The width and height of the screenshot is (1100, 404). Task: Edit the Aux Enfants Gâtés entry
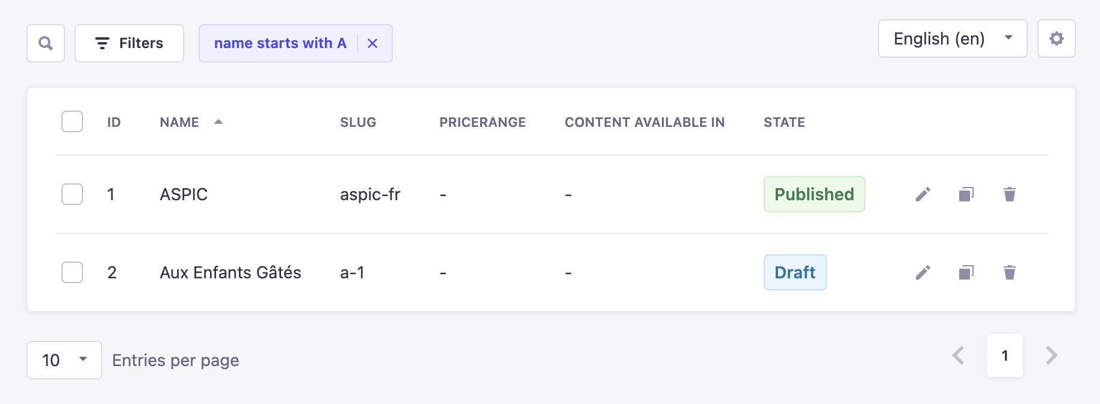coord(922,272)
